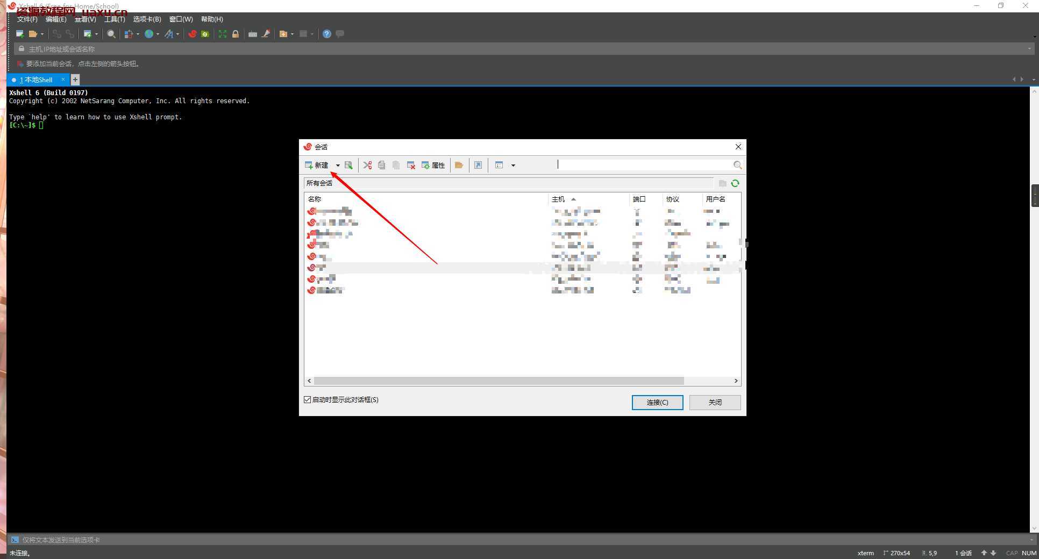The width and height of the screenshot is (1039, 559).
Task: Click the new session icon in main toolbar
Action: click(20, 34)
